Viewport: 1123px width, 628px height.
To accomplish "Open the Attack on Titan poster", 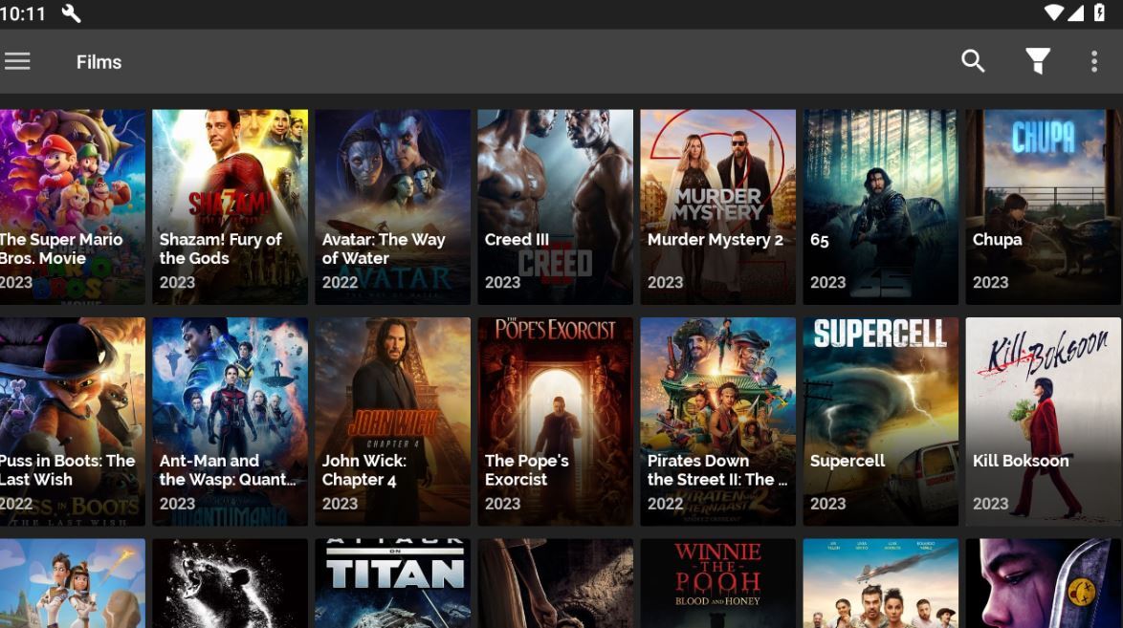I will tap(392, 584).
